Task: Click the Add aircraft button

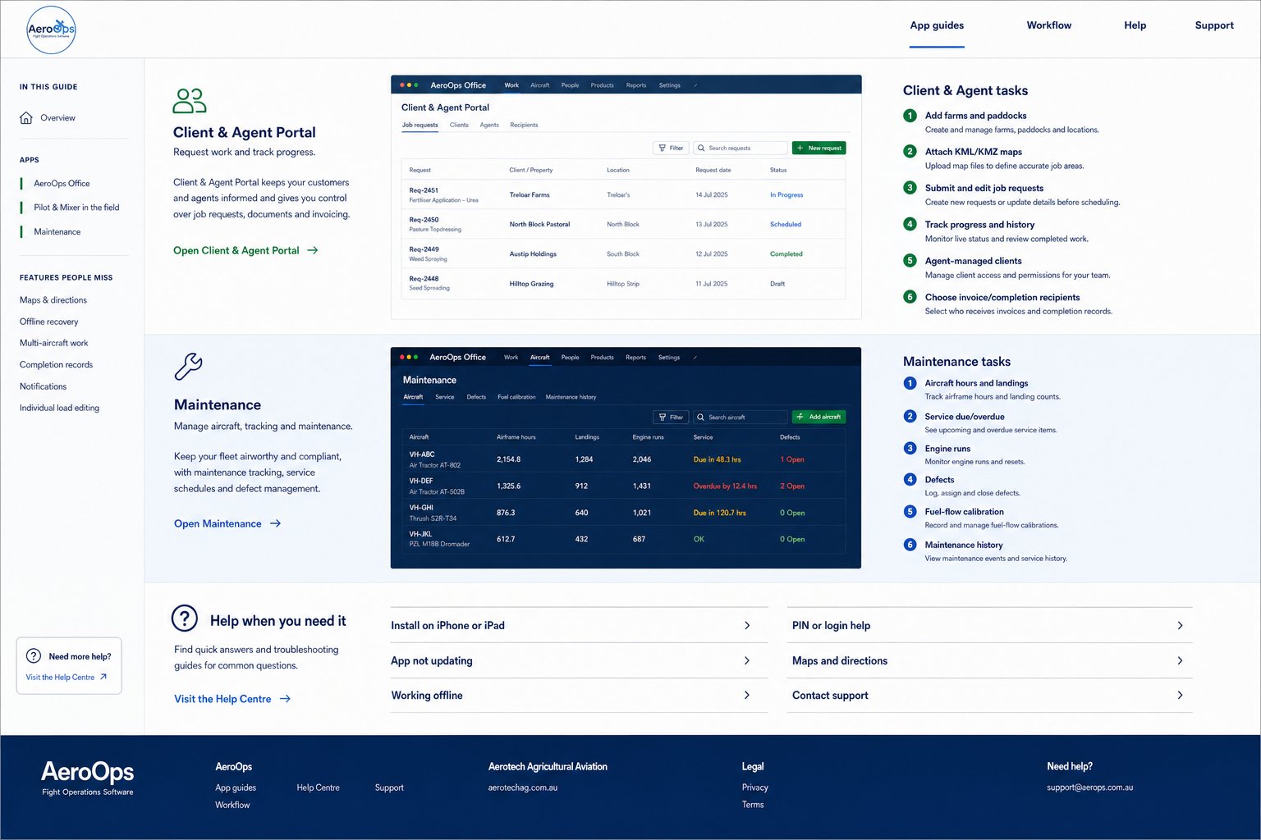Action: (819, 417)
